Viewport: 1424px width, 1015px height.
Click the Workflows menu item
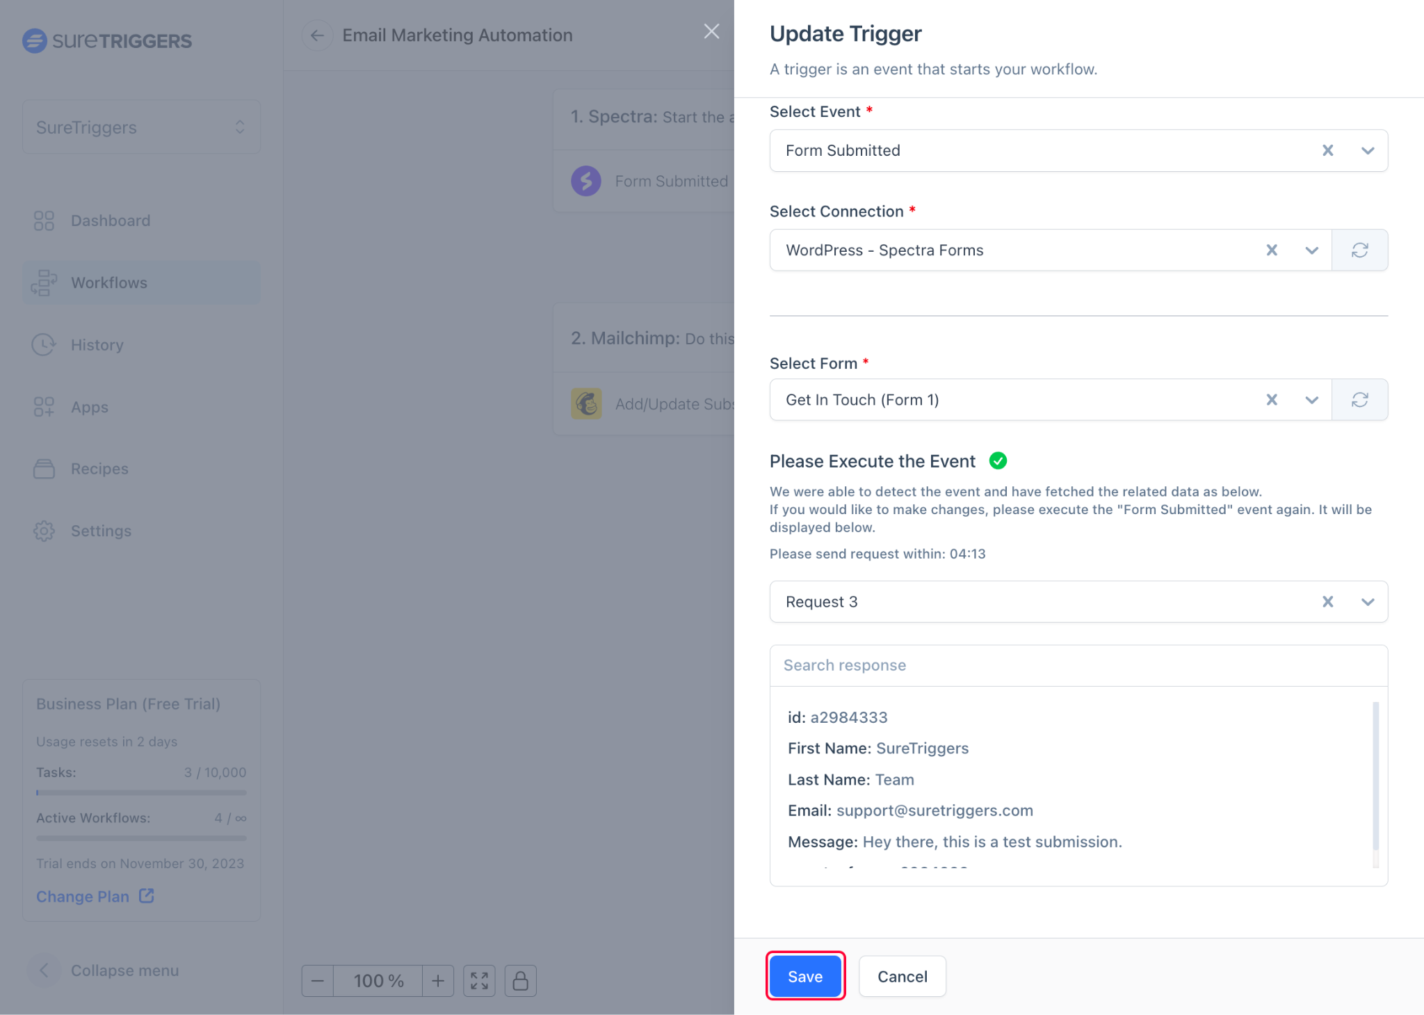click(x=110, y=282)
